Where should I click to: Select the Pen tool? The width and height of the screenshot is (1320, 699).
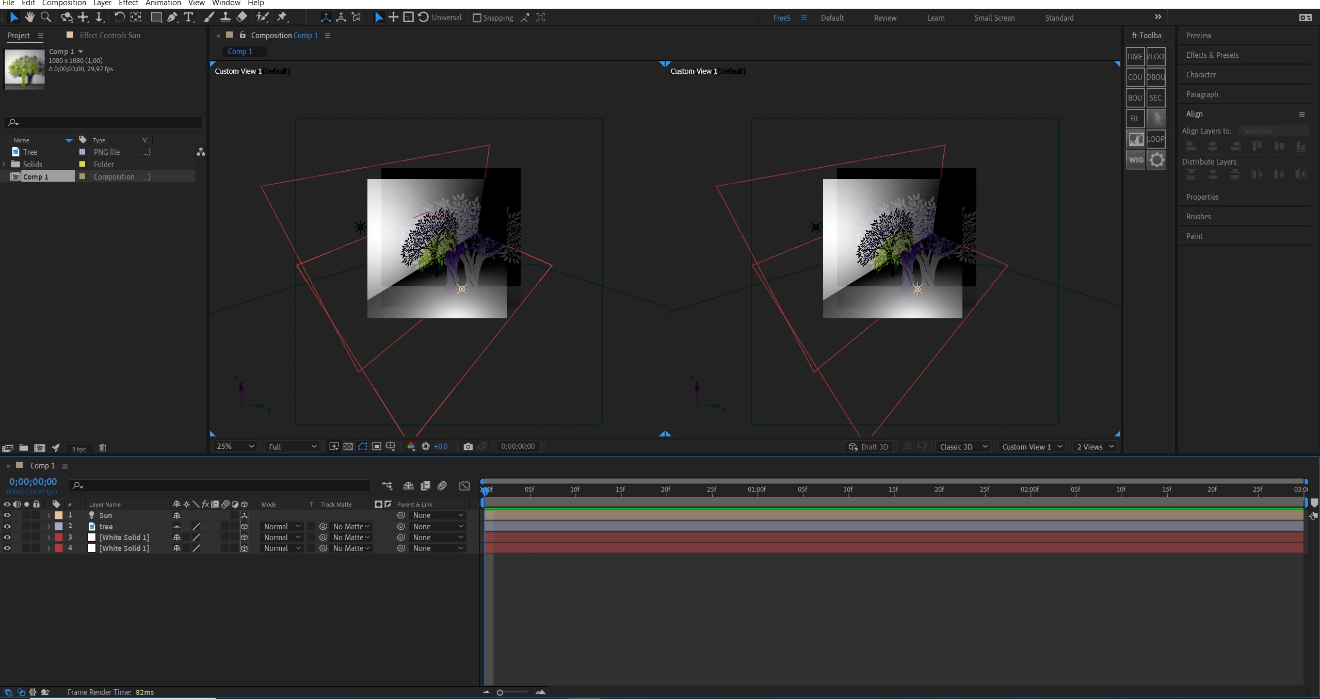pos(172,17)
